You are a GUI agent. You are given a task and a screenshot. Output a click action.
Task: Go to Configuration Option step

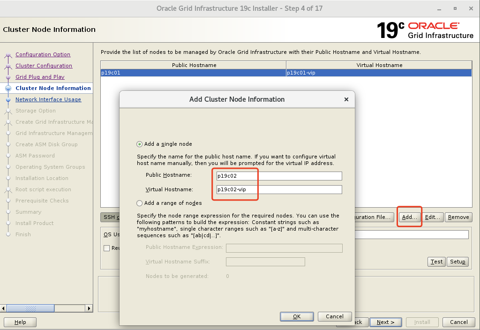point(43,54)
